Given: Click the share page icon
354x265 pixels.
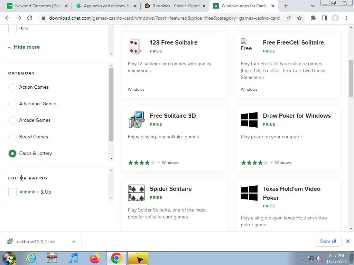Looking at the screenshot, I should click(x=288, y=18).
